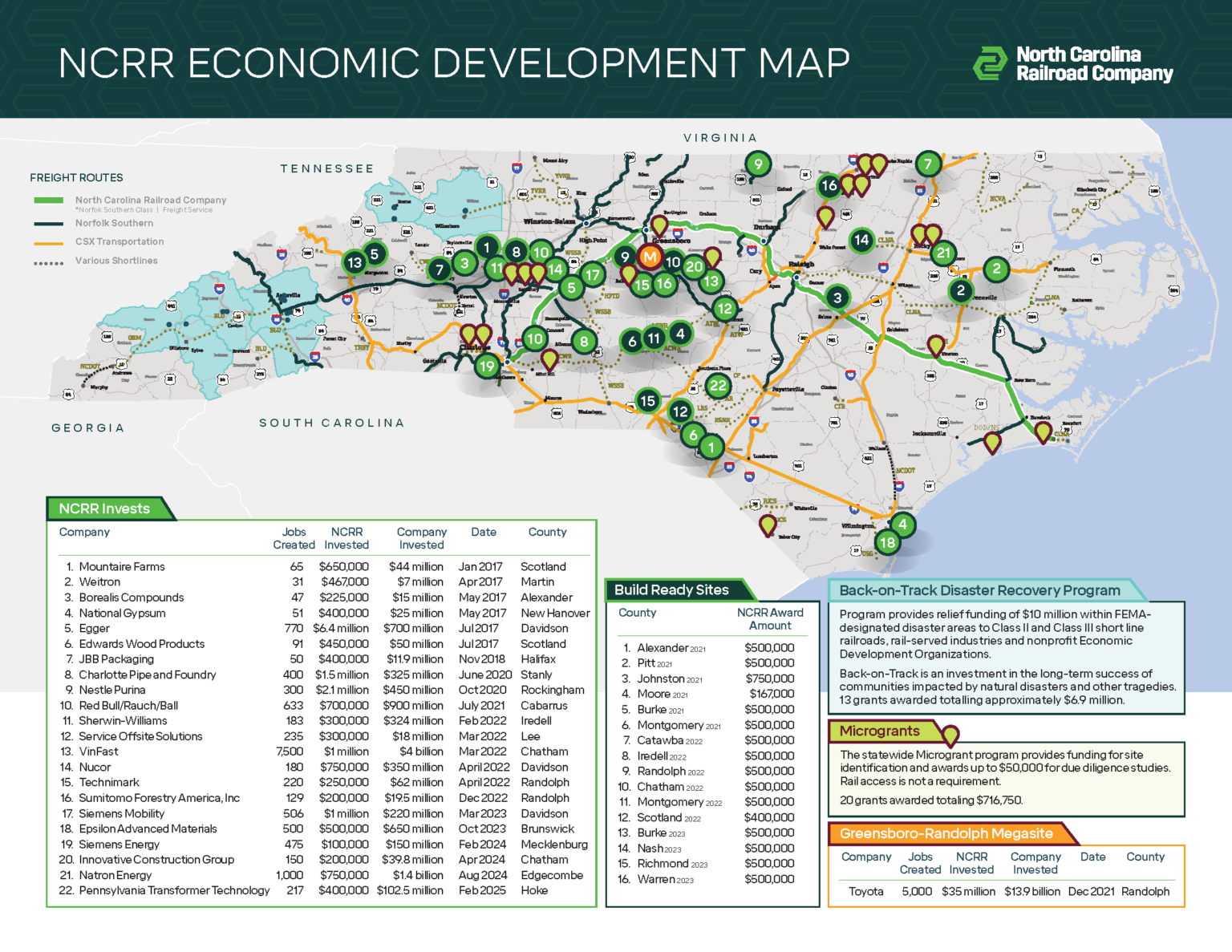Select dark green marker 2 at Greenville
This screenshot has width=1232, height=952.
pos(961,290)
